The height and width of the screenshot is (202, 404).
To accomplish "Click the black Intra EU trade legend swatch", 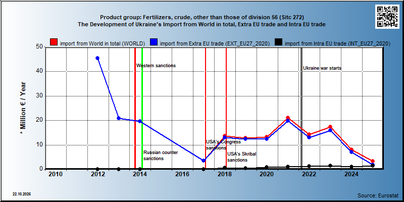I will 278,42.
